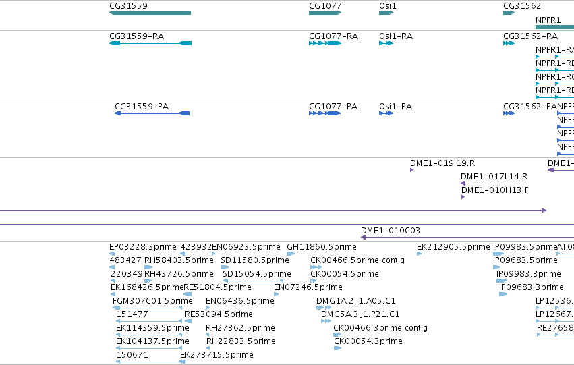
Task: Select CG1077-RA exon-intron transcript glyph
Action: click(325, 43)
